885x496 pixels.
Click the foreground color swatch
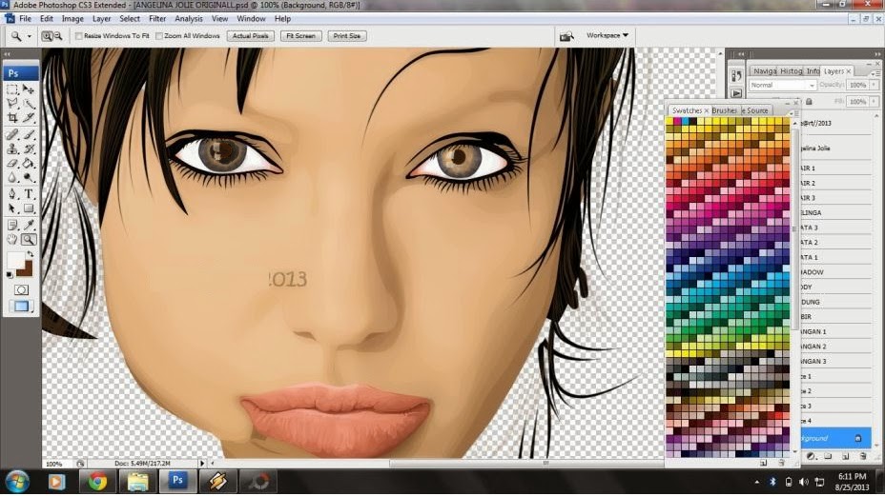tap(16, 261)
